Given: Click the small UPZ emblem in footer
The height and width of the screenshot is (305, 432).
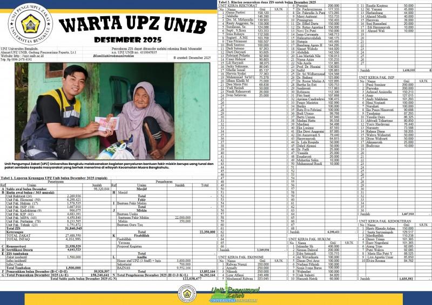Looking at the screenshot, I should click(x=187, y=294).
